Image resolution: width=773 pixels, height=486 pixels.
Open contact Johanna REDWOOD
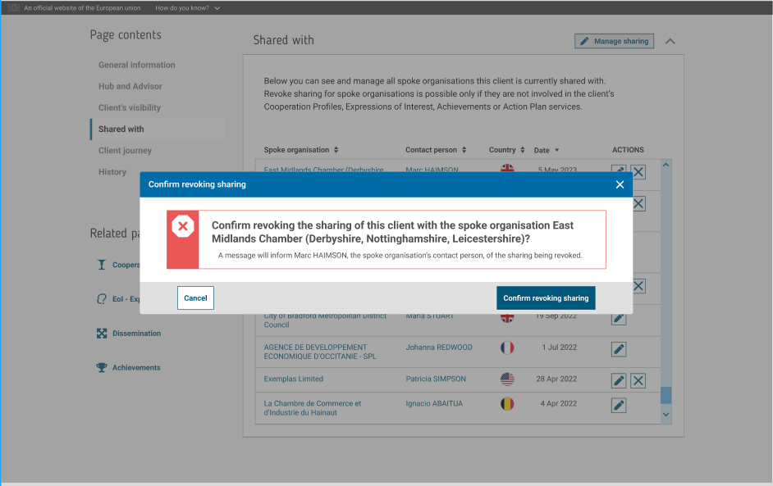pos(439,347)
